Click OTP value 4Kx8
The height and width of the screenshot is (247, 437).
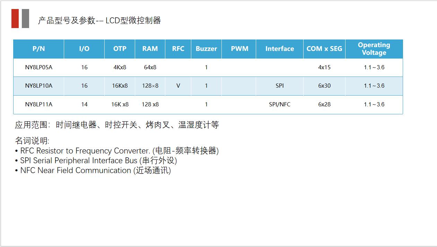(120, 67)
